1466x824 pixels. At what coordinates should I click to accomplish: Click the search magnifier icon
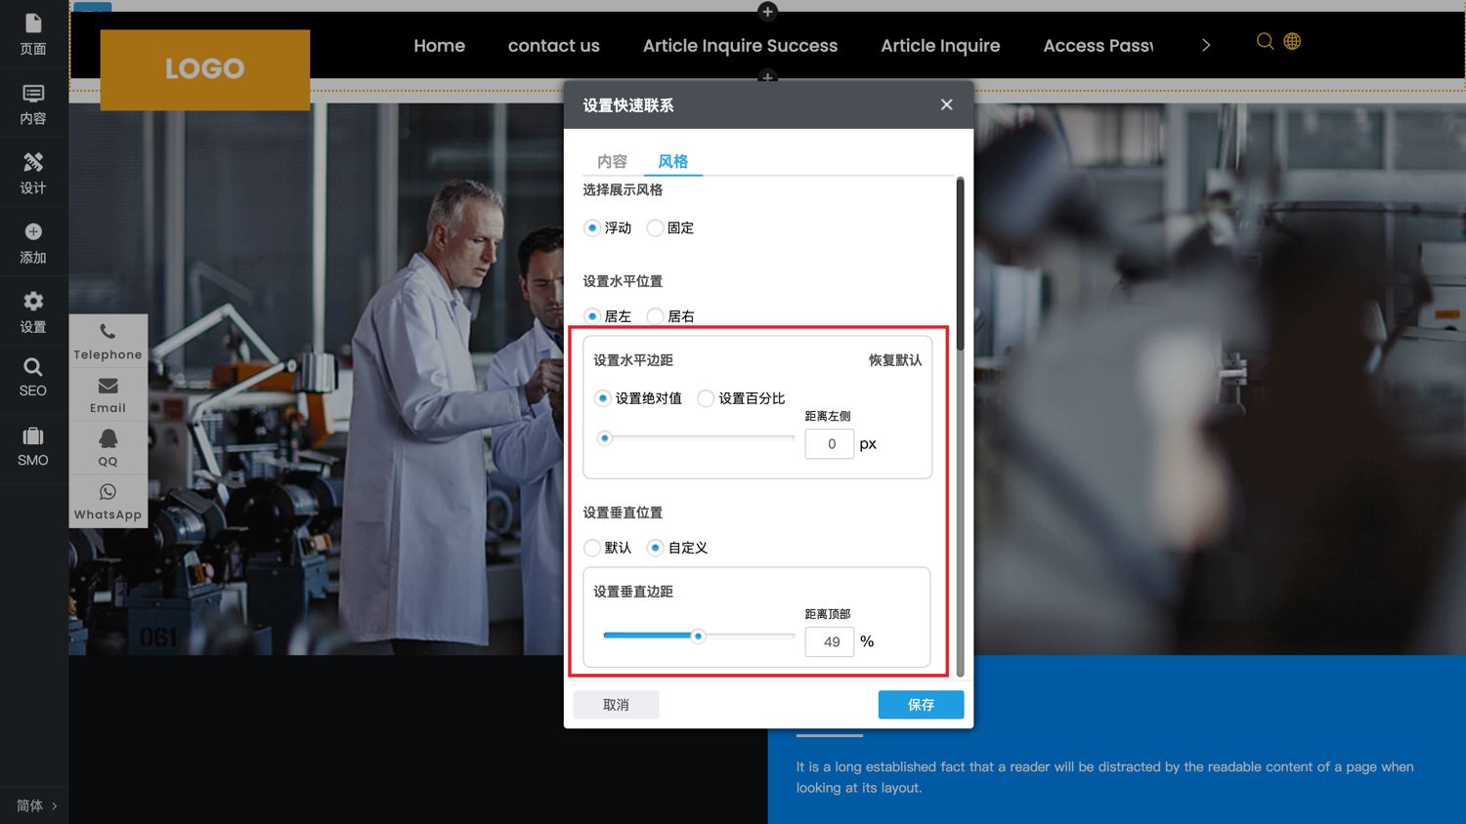tap(1265, 42)
